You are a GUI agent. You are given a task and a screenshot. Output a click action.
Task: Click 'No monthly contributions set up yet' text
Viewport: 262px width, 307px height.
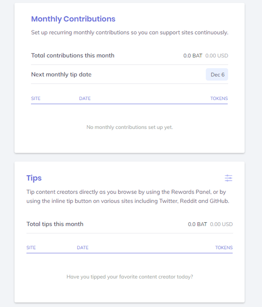click(x=130, y=127)
